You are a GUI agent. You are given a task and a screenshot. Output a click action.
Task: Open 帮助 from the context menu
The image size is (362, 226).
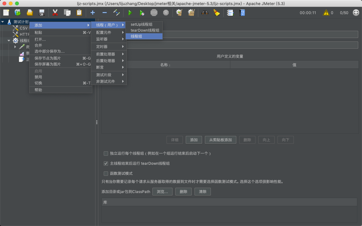[x=61, y=90]
